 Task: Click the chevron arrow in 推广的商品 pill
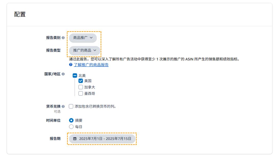(95, 51)
